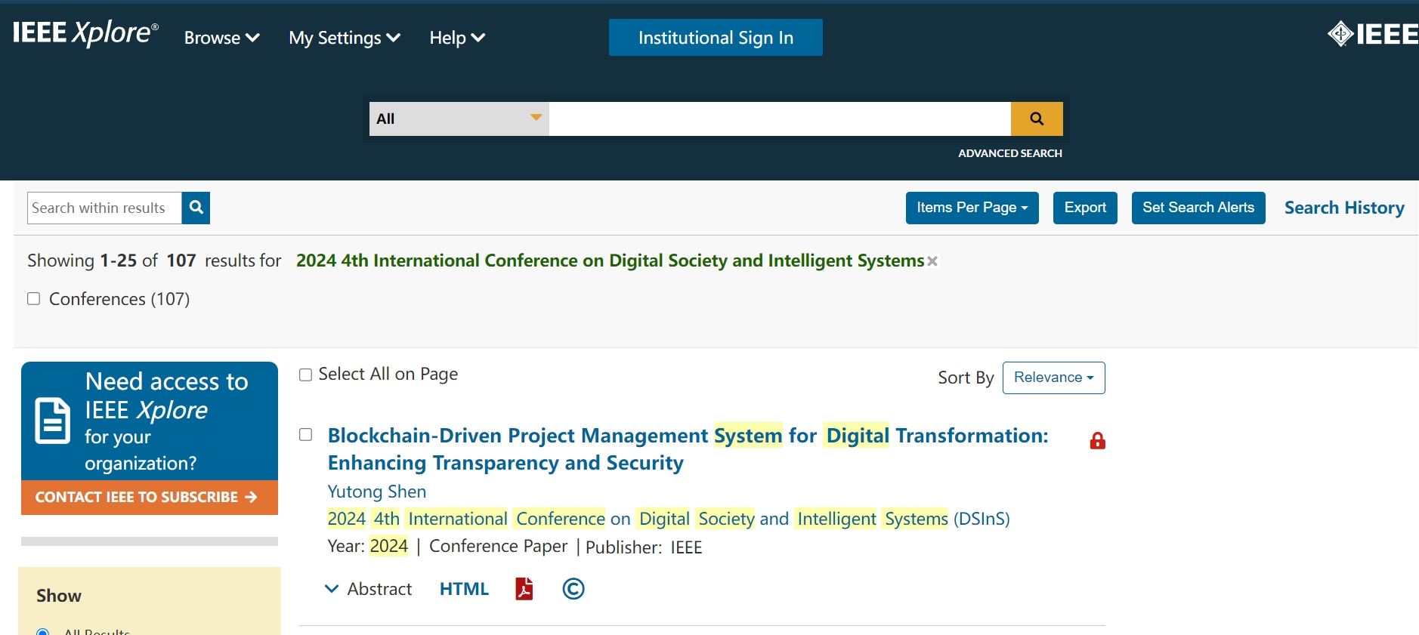The image size is (1419, 635).
Task: Tick the checkbox beside the Blockchain-Driven paper
Action: point(305,435)
